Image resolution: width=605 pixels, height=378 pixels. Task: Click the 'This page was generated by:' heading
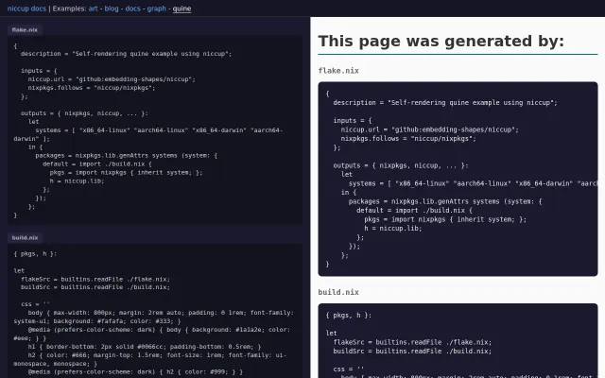(441, 41)
